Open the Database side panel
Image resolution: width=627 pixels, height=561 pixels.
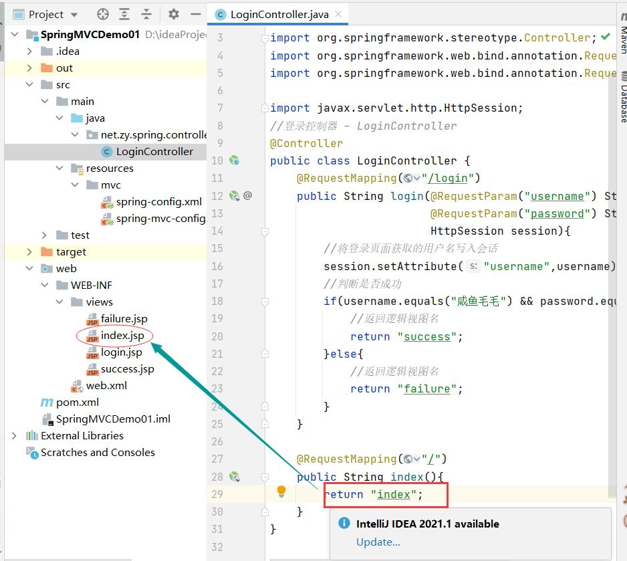pos(623,98)
